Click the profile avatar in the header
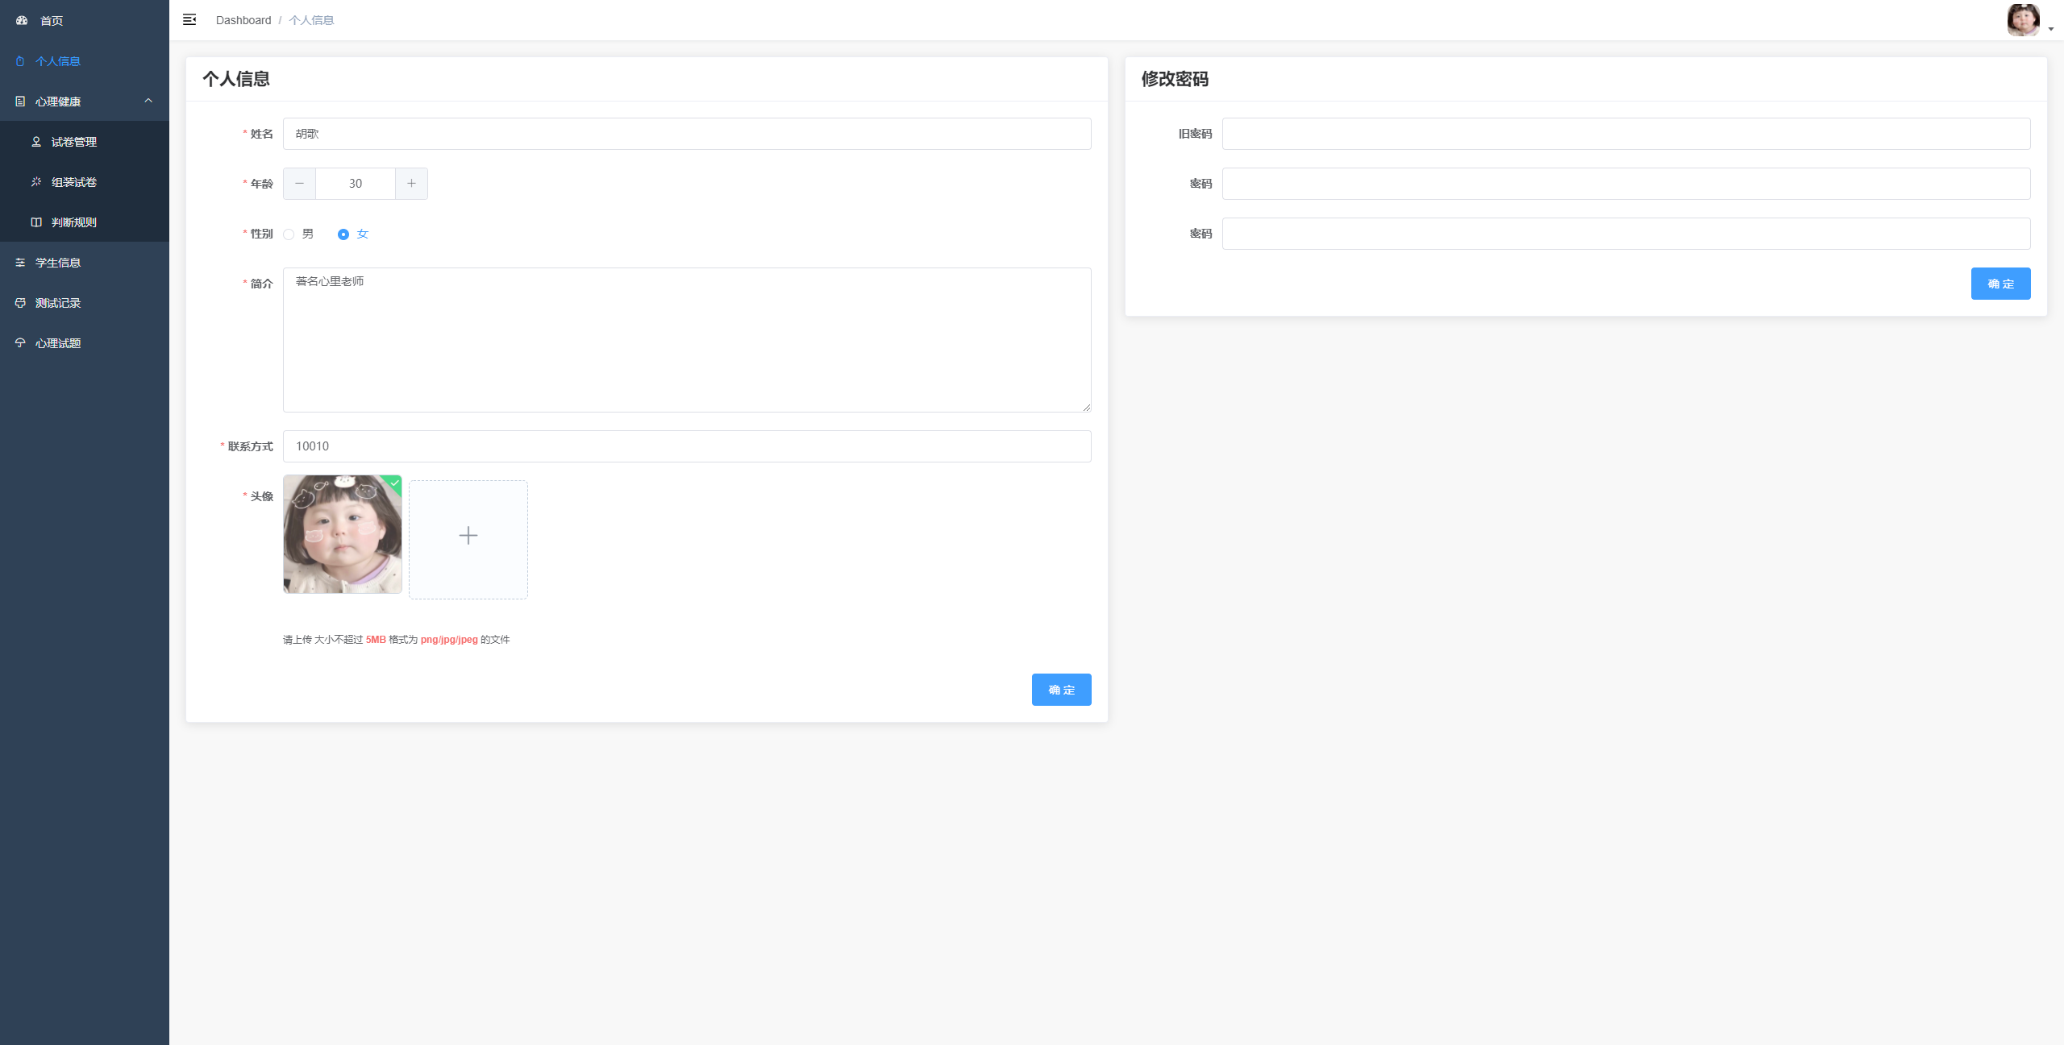Viewport: 2064px width, 1045px height. pyautogui.click(x=2024, y=20)
